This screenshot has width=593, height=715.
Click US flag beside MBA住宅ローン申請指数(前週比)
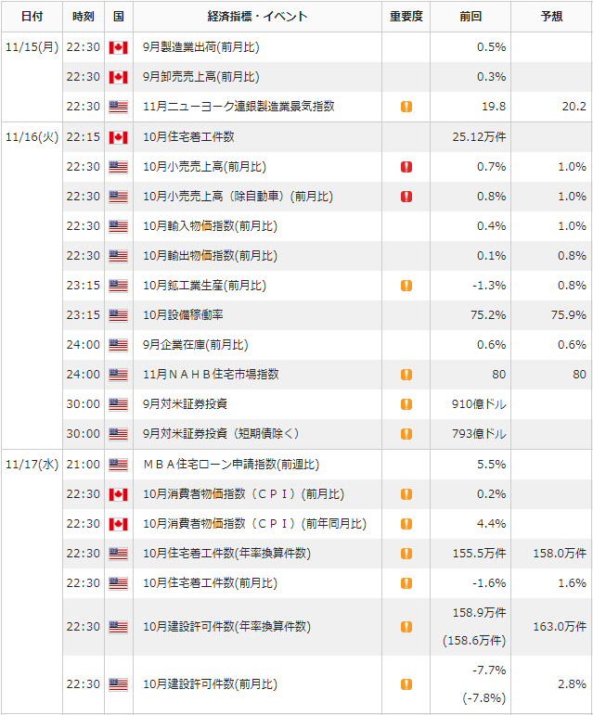click(x=118, y=465)
